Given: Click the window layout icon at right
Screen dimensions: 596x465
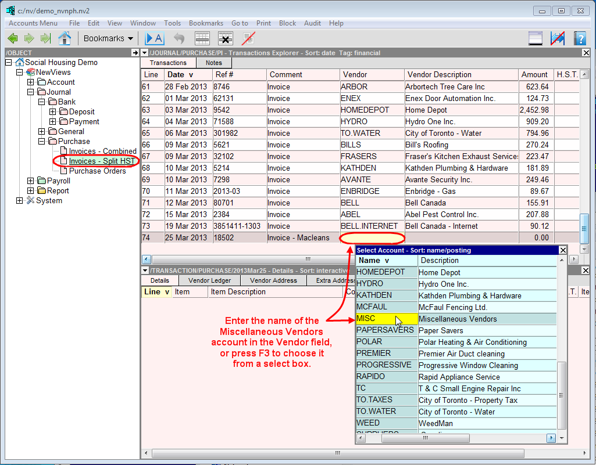Looking at the screenshot, I should pos(536,38).
